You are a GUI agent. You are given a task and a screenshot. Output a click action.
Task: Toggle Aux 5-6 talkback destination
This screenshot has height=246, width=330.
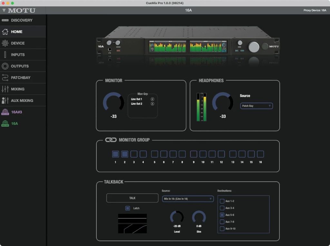coord(222,215)
